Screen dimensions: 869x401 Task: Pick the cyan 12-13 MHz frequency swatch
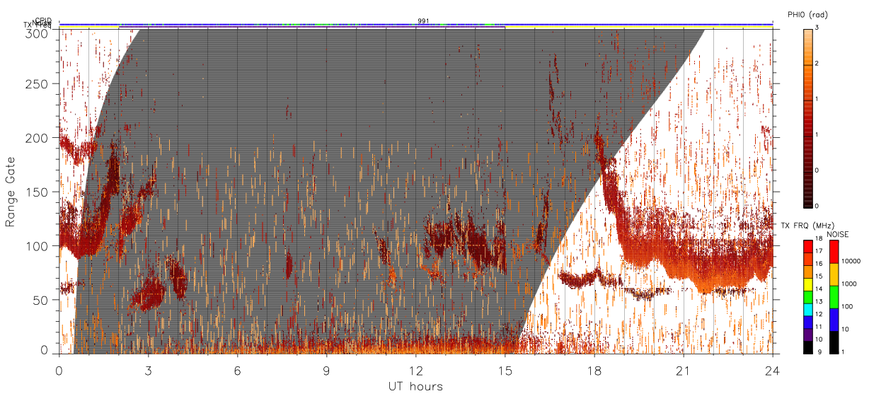pyautogui.click(x=808, y=309)
